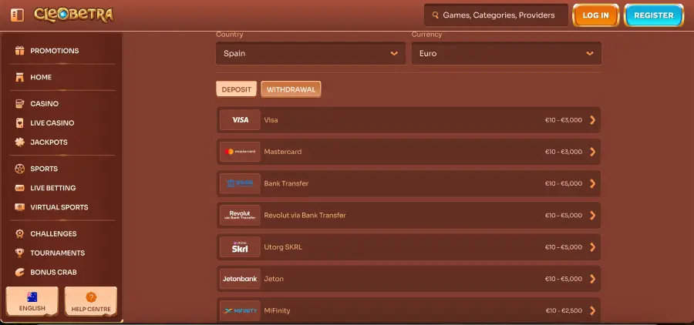Click the Jetonbank logo

point(241,279)
